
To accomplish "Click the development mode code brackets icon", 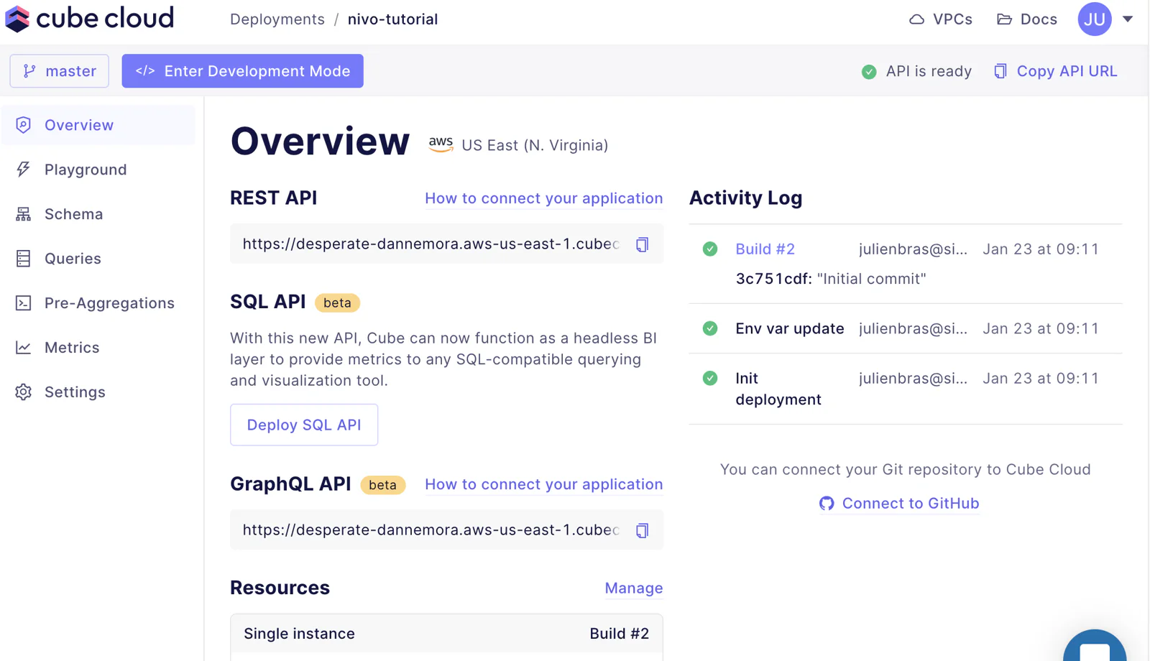I will (145, 71).
